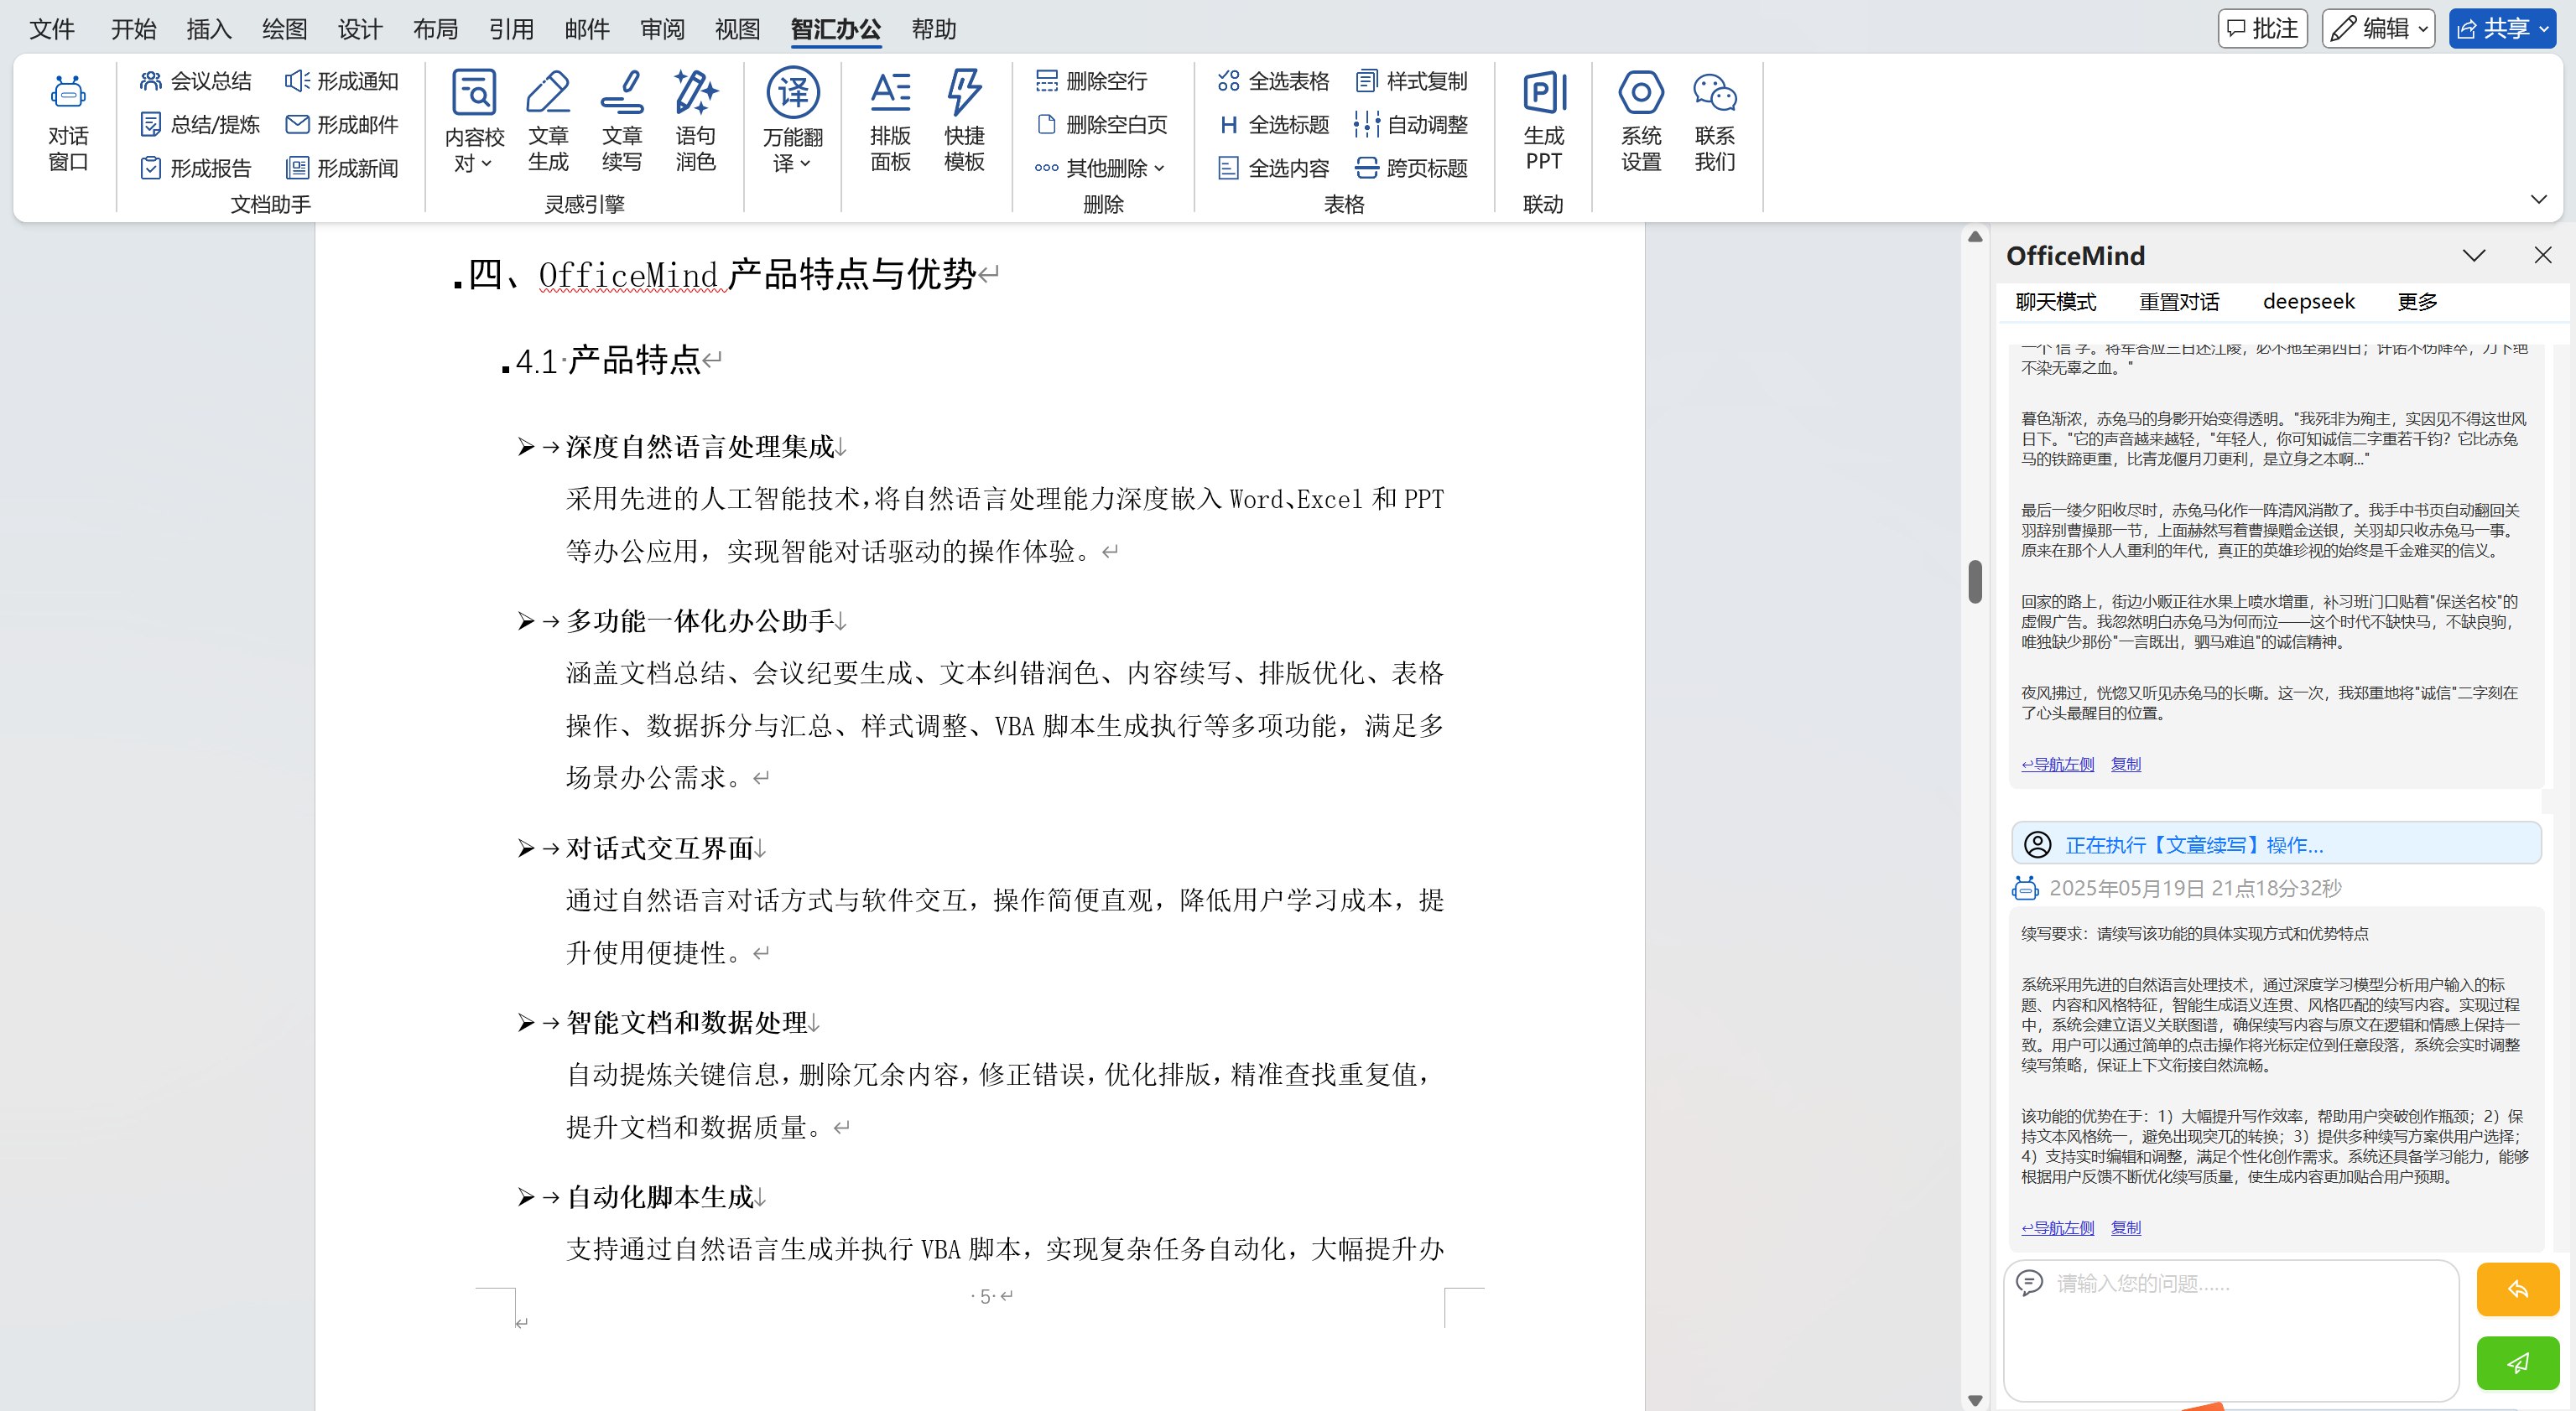Screen dimensions: 2576x1411
Task: Click 复制 link under the 续写 reply
Action: [2126, 1228]
